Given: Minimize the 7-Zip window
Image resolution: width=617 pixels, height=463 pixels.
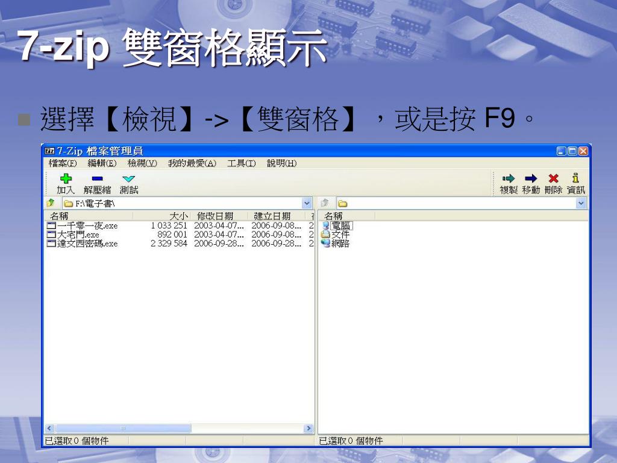Looking at the screenshot, I should point(562,151).
